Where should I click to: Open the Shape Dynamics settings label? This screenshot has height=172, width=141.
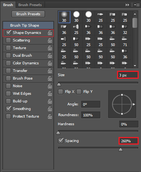tap(27, 33)
